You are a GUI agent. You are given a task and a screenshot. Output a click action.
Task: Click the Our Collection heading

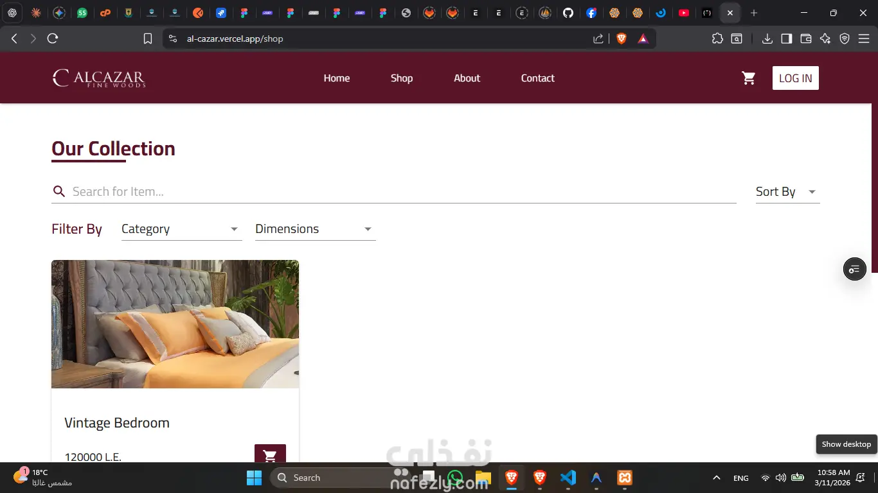(113, 148)
